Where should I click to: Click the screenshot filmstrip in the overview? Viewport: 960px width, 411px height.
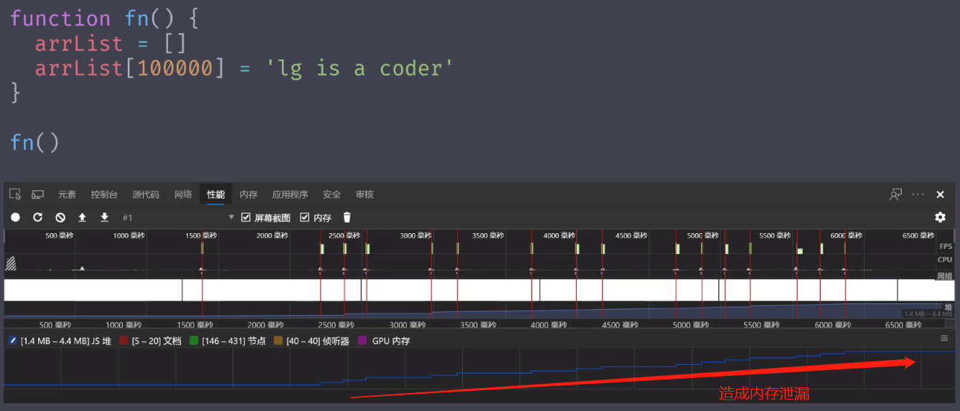coord(479,290)
